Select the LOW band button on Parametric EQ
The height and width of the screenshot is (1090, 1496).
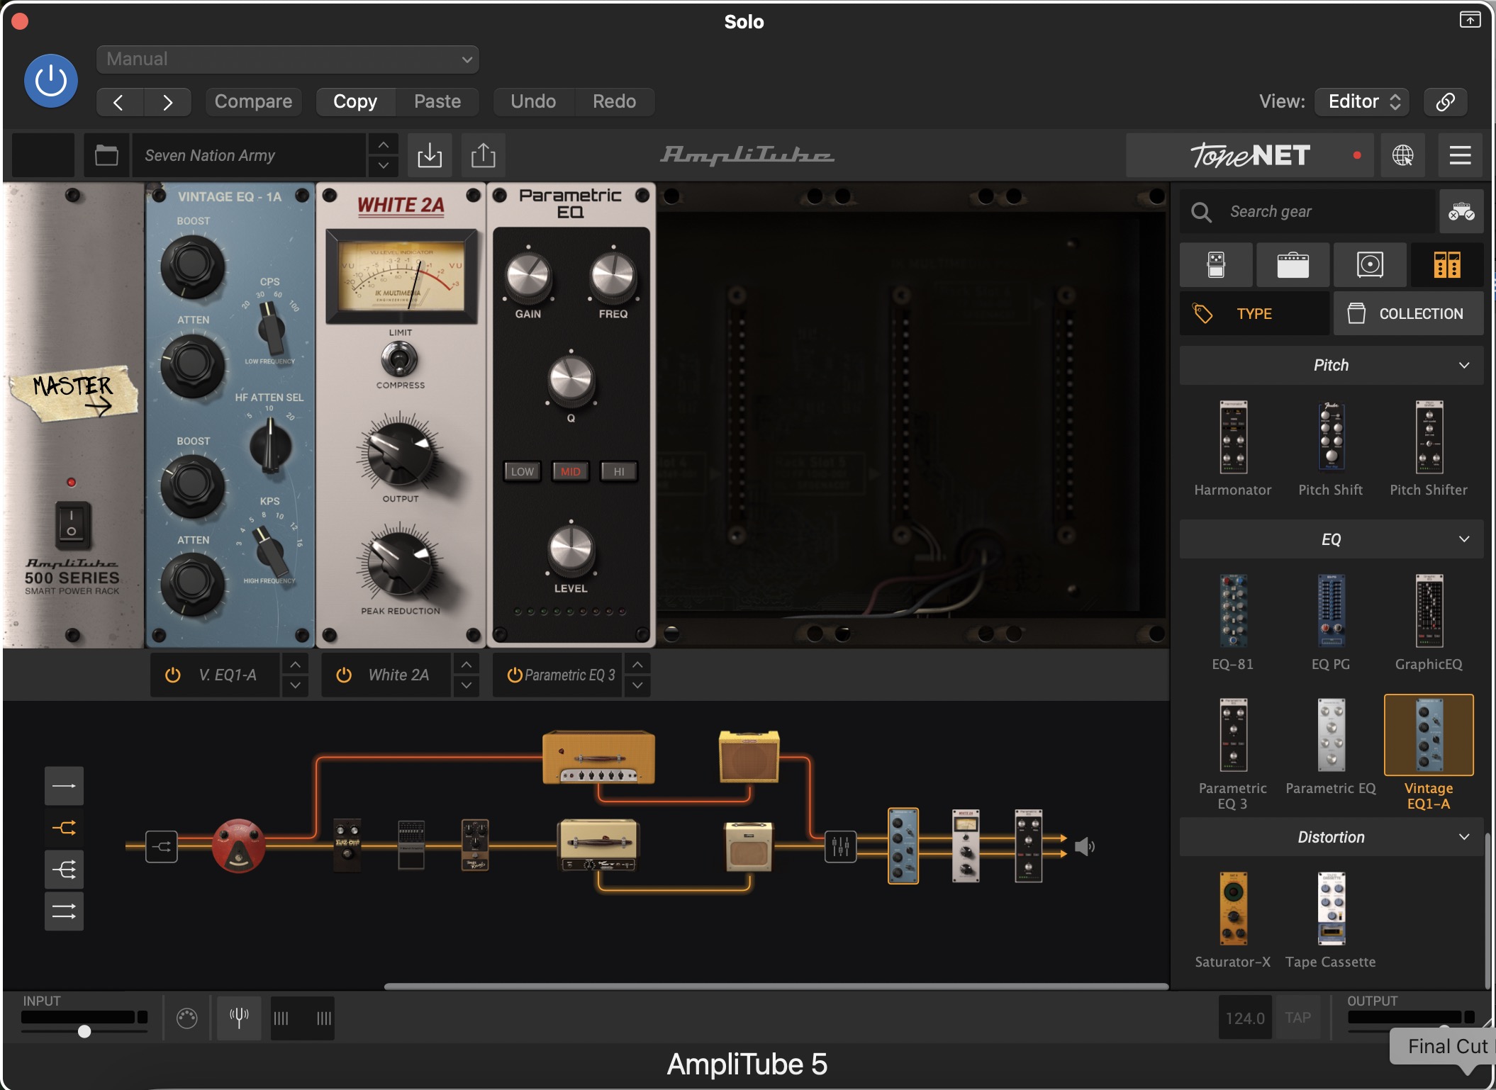(x=523, y=471)
